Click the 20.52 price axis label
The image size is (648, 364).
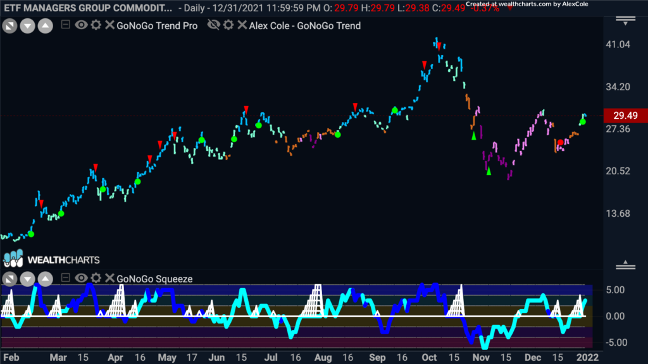(x=618, y=171)
